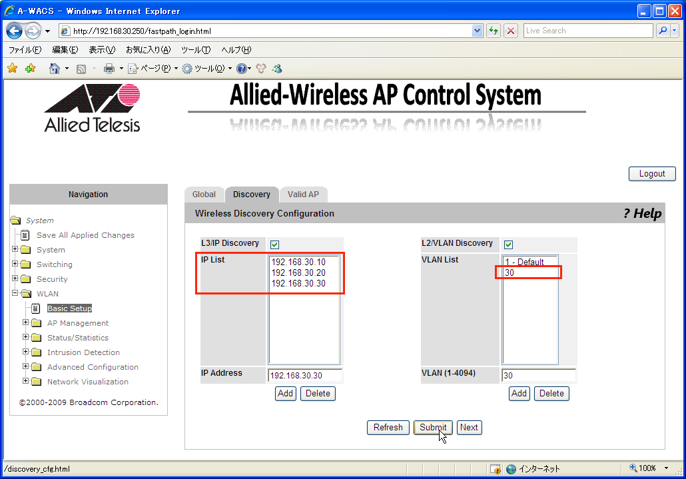Click Add button under IP Address
This screenshot has width=686, height=479.
285,393
